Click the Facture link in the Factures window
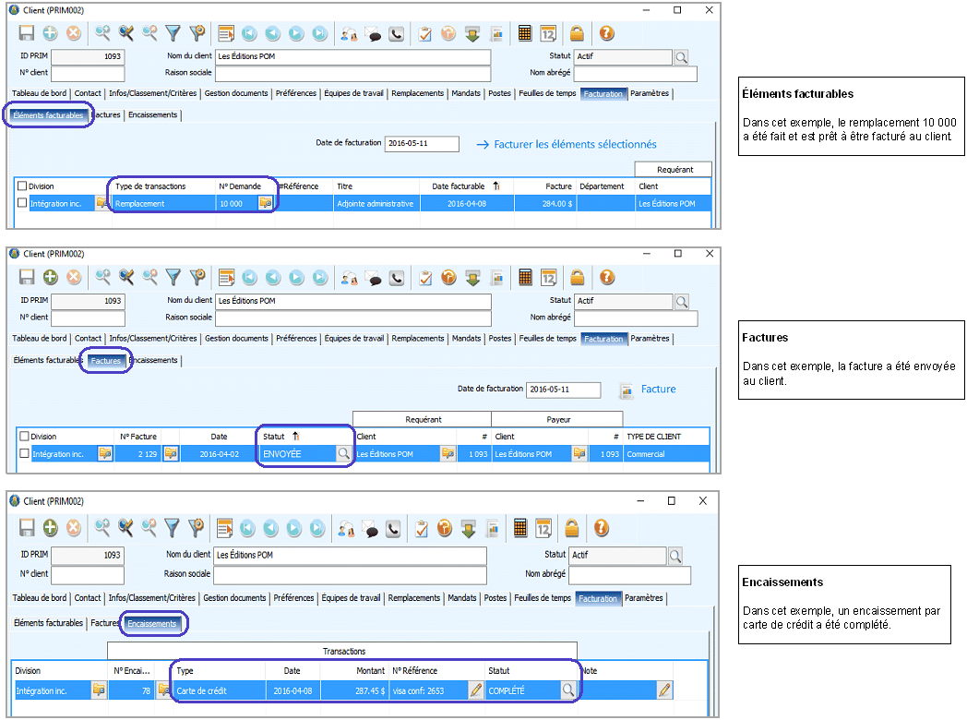The width and height of the screenshot is (967, 720). pyautogui.click(x=658, y=390)
